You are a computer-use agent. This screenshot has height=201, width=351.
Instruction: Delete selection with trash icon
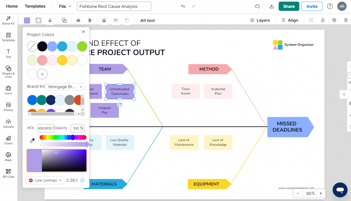point(346,20)
